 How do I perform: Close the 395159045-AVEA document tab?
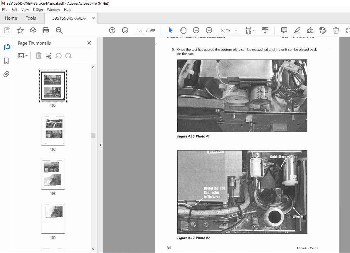pos(94,18)
